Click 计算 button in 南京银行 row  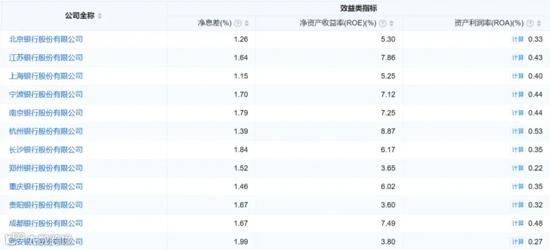click(518, 113)
